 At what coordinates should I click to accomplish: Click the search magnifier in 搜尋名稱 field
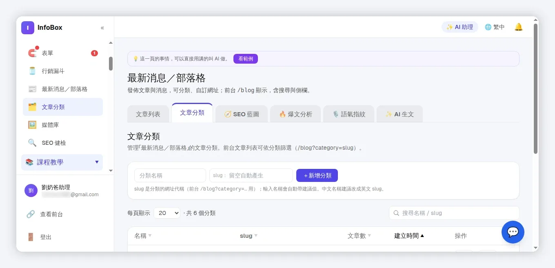pyautogui.click(x=396, y=213)
